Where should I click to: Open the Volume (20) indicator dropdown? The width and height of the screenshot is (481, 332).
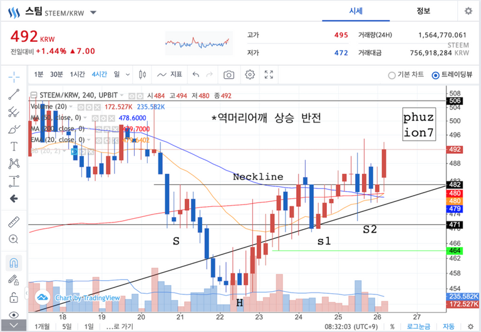[x=71, y=106]
